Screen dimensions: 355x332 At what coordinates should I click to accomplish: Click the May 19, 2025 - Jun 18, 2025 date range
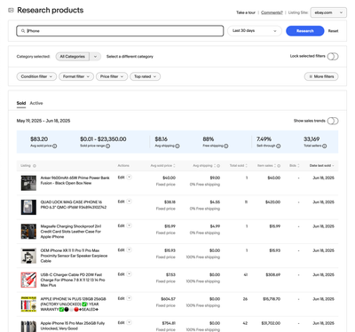point(43,121)
